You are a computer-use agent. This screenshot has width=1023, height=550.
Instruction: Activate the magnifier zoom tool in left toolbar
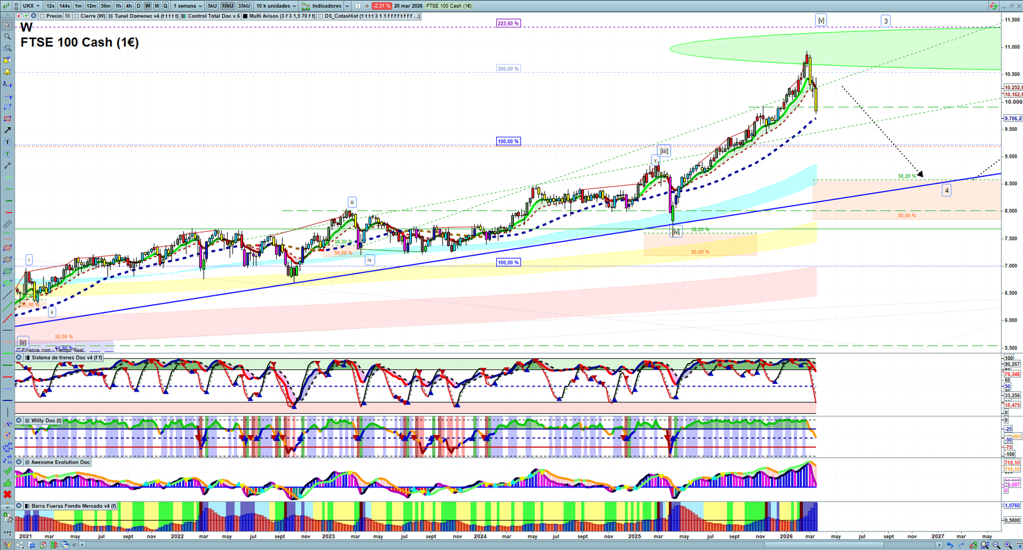tap(8, 36)
